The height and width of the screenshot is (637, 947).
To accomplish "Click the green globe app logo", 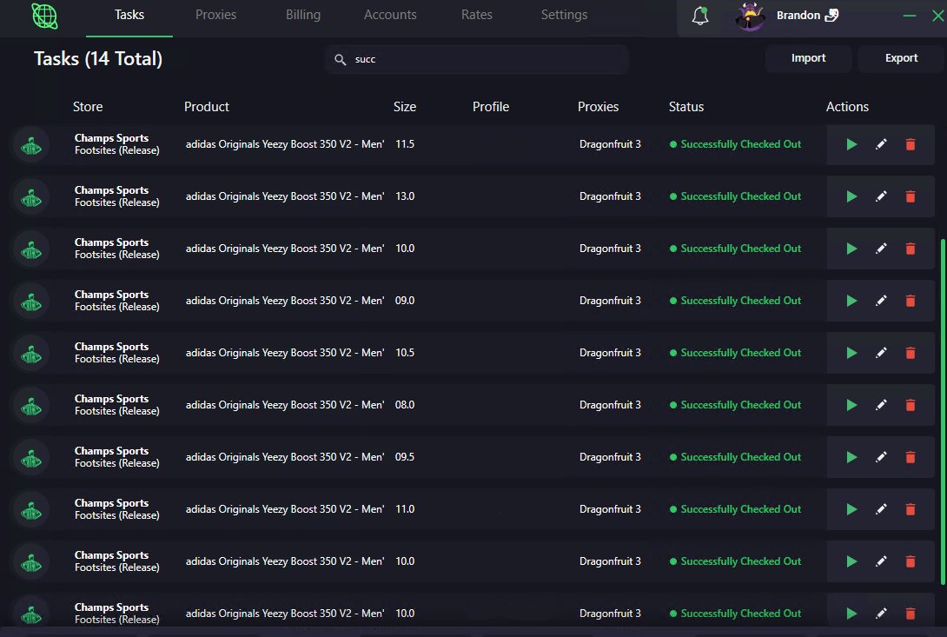I will point(44,16).
